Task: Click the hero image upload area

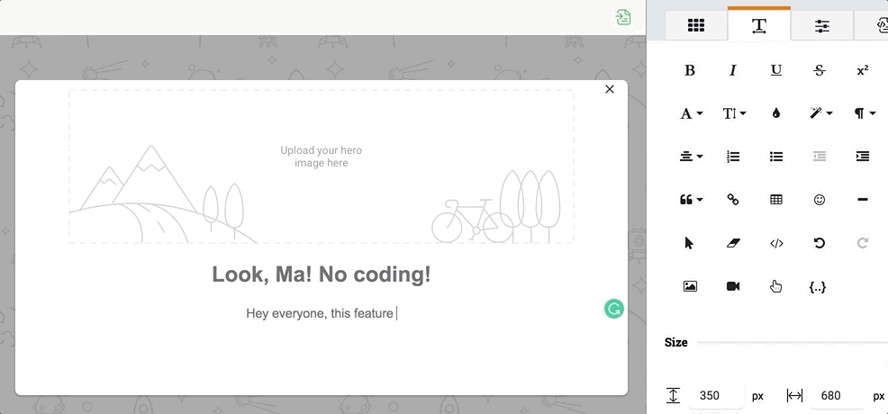Action: 322,166
